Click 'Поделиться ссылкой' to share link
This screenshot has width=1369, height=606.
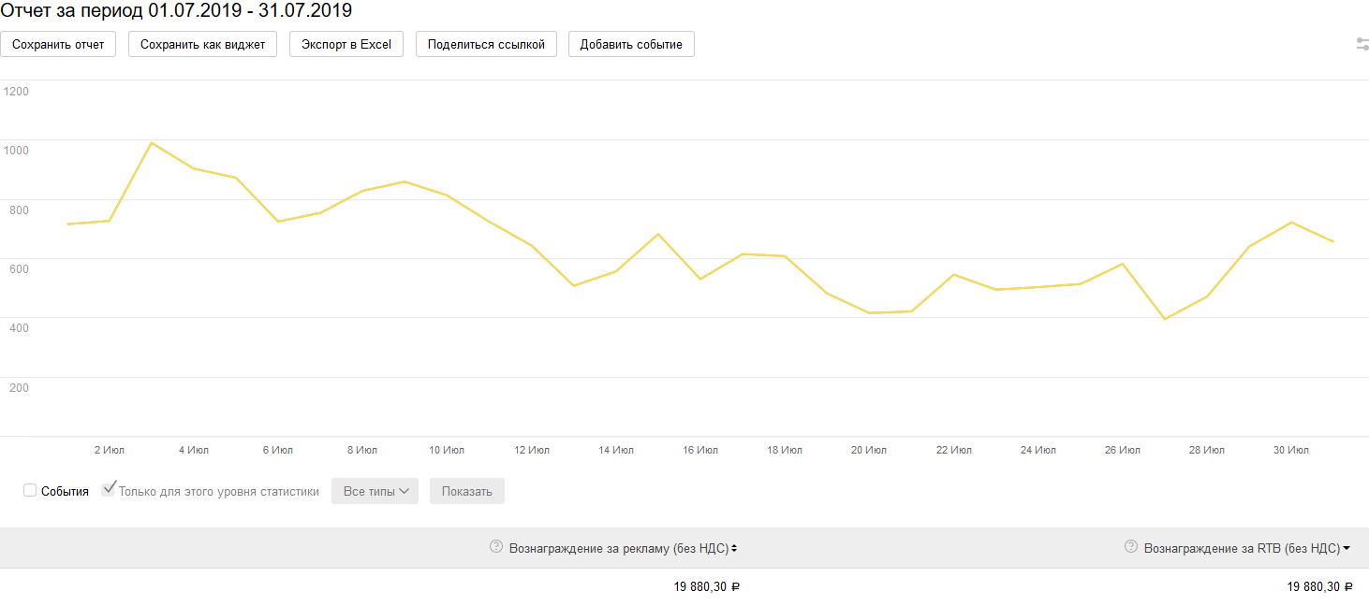pos(486,45)
